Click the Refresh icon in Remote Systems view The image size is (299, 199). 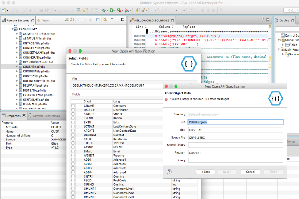pos(72,20)
